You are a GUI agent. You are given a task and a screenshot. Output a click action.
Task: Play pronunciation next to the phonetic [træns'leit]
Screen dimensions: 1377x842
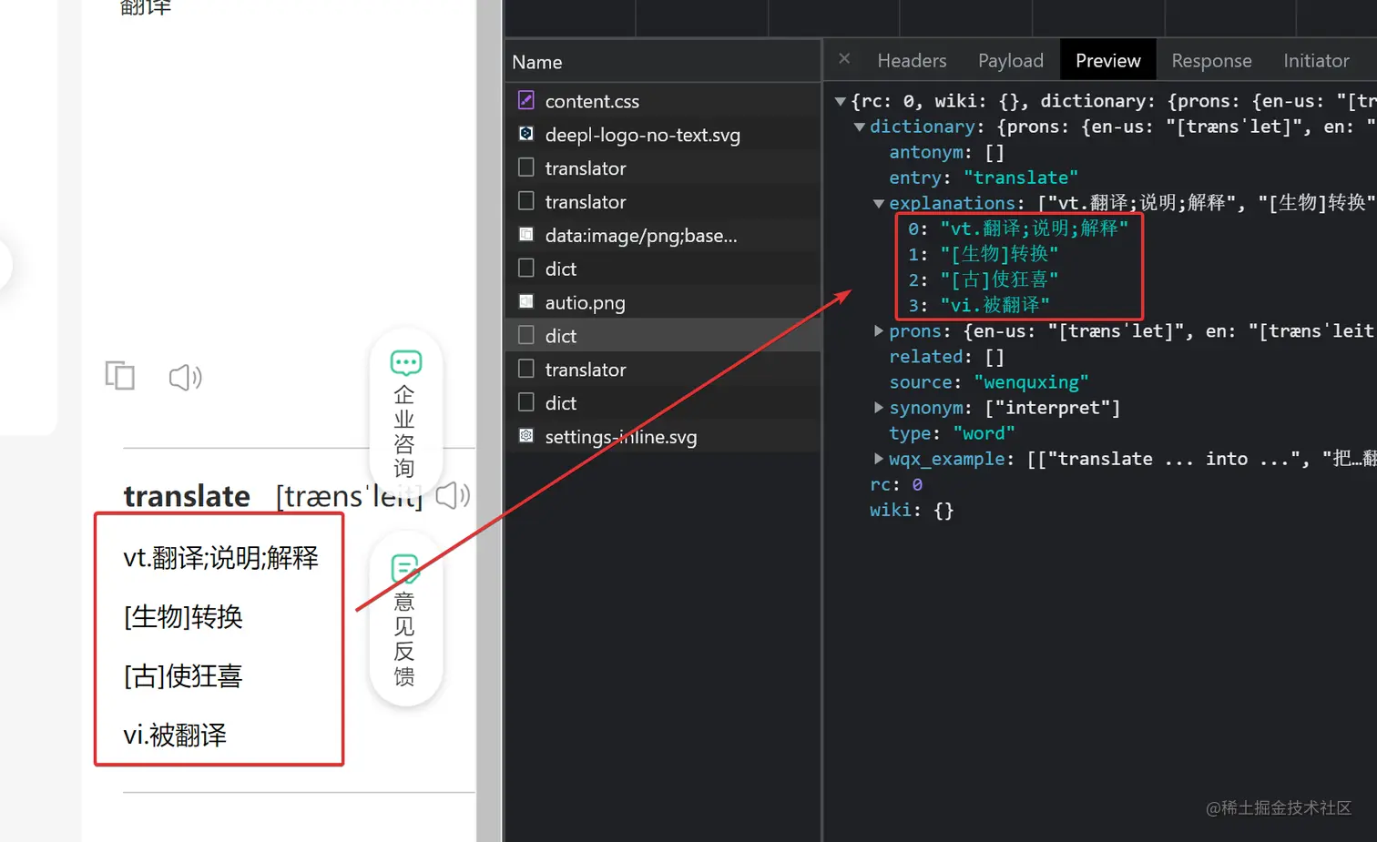pos(453,496)
